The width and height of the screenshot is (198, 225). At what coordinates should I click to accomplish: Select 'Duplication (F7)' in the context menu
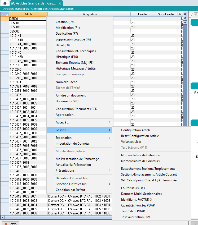(67, 34)
